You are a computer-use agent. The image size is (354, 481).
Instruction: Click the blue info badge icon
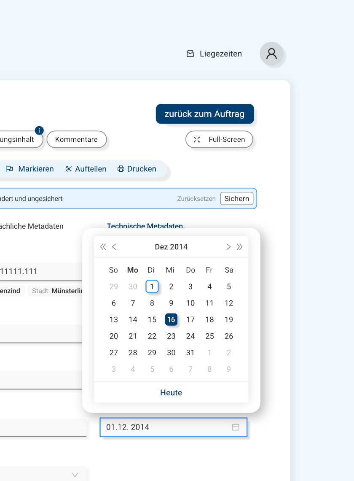pyautogui.click(x=39, y=130)
